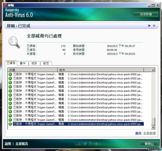Click the 上一步 link
The height and width of the screenshot is (151, 162).
(x=80, y=144)
